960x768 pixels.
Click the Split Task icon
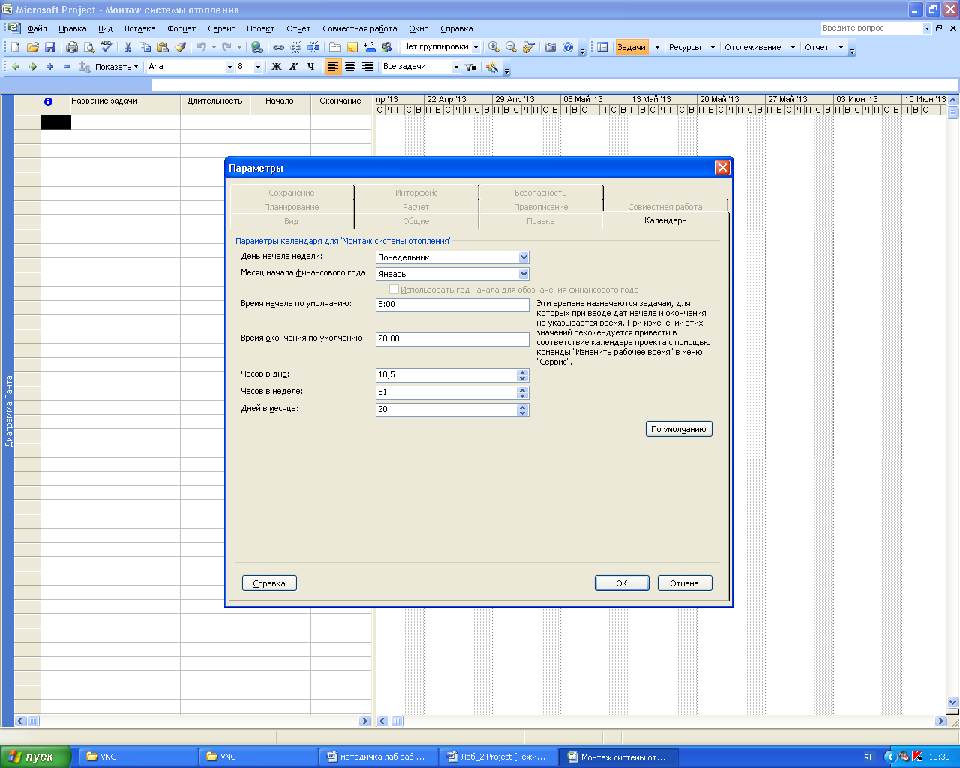pos(313,47)
